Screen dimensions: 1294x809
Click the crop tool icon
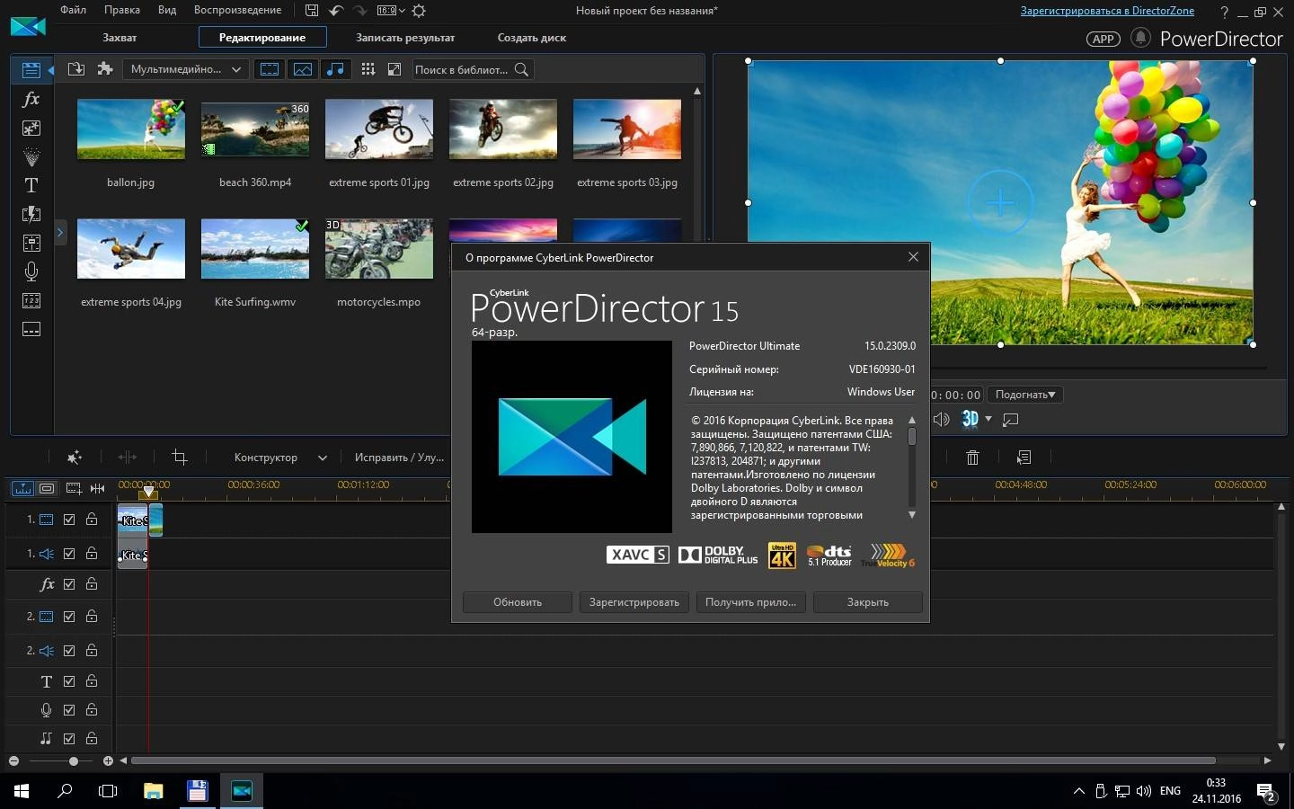coord(180,458)
